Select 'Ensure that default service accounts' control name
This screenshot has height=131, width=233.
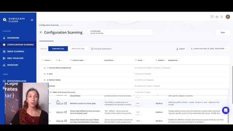[85, 112]
